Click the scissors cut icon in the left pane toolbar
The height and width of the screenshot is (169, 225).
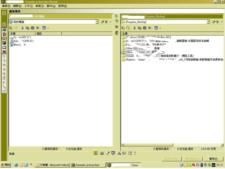pyautogui.click(x=22, y=28)
